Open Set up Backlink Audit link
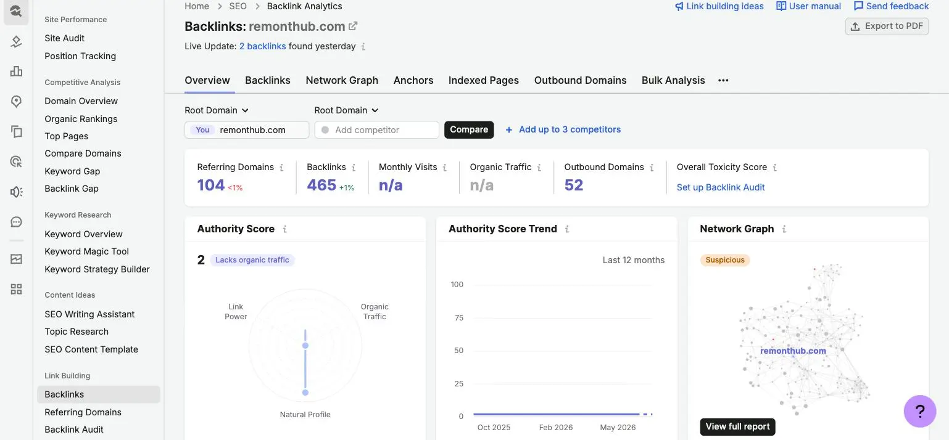 tap(721, 187)
